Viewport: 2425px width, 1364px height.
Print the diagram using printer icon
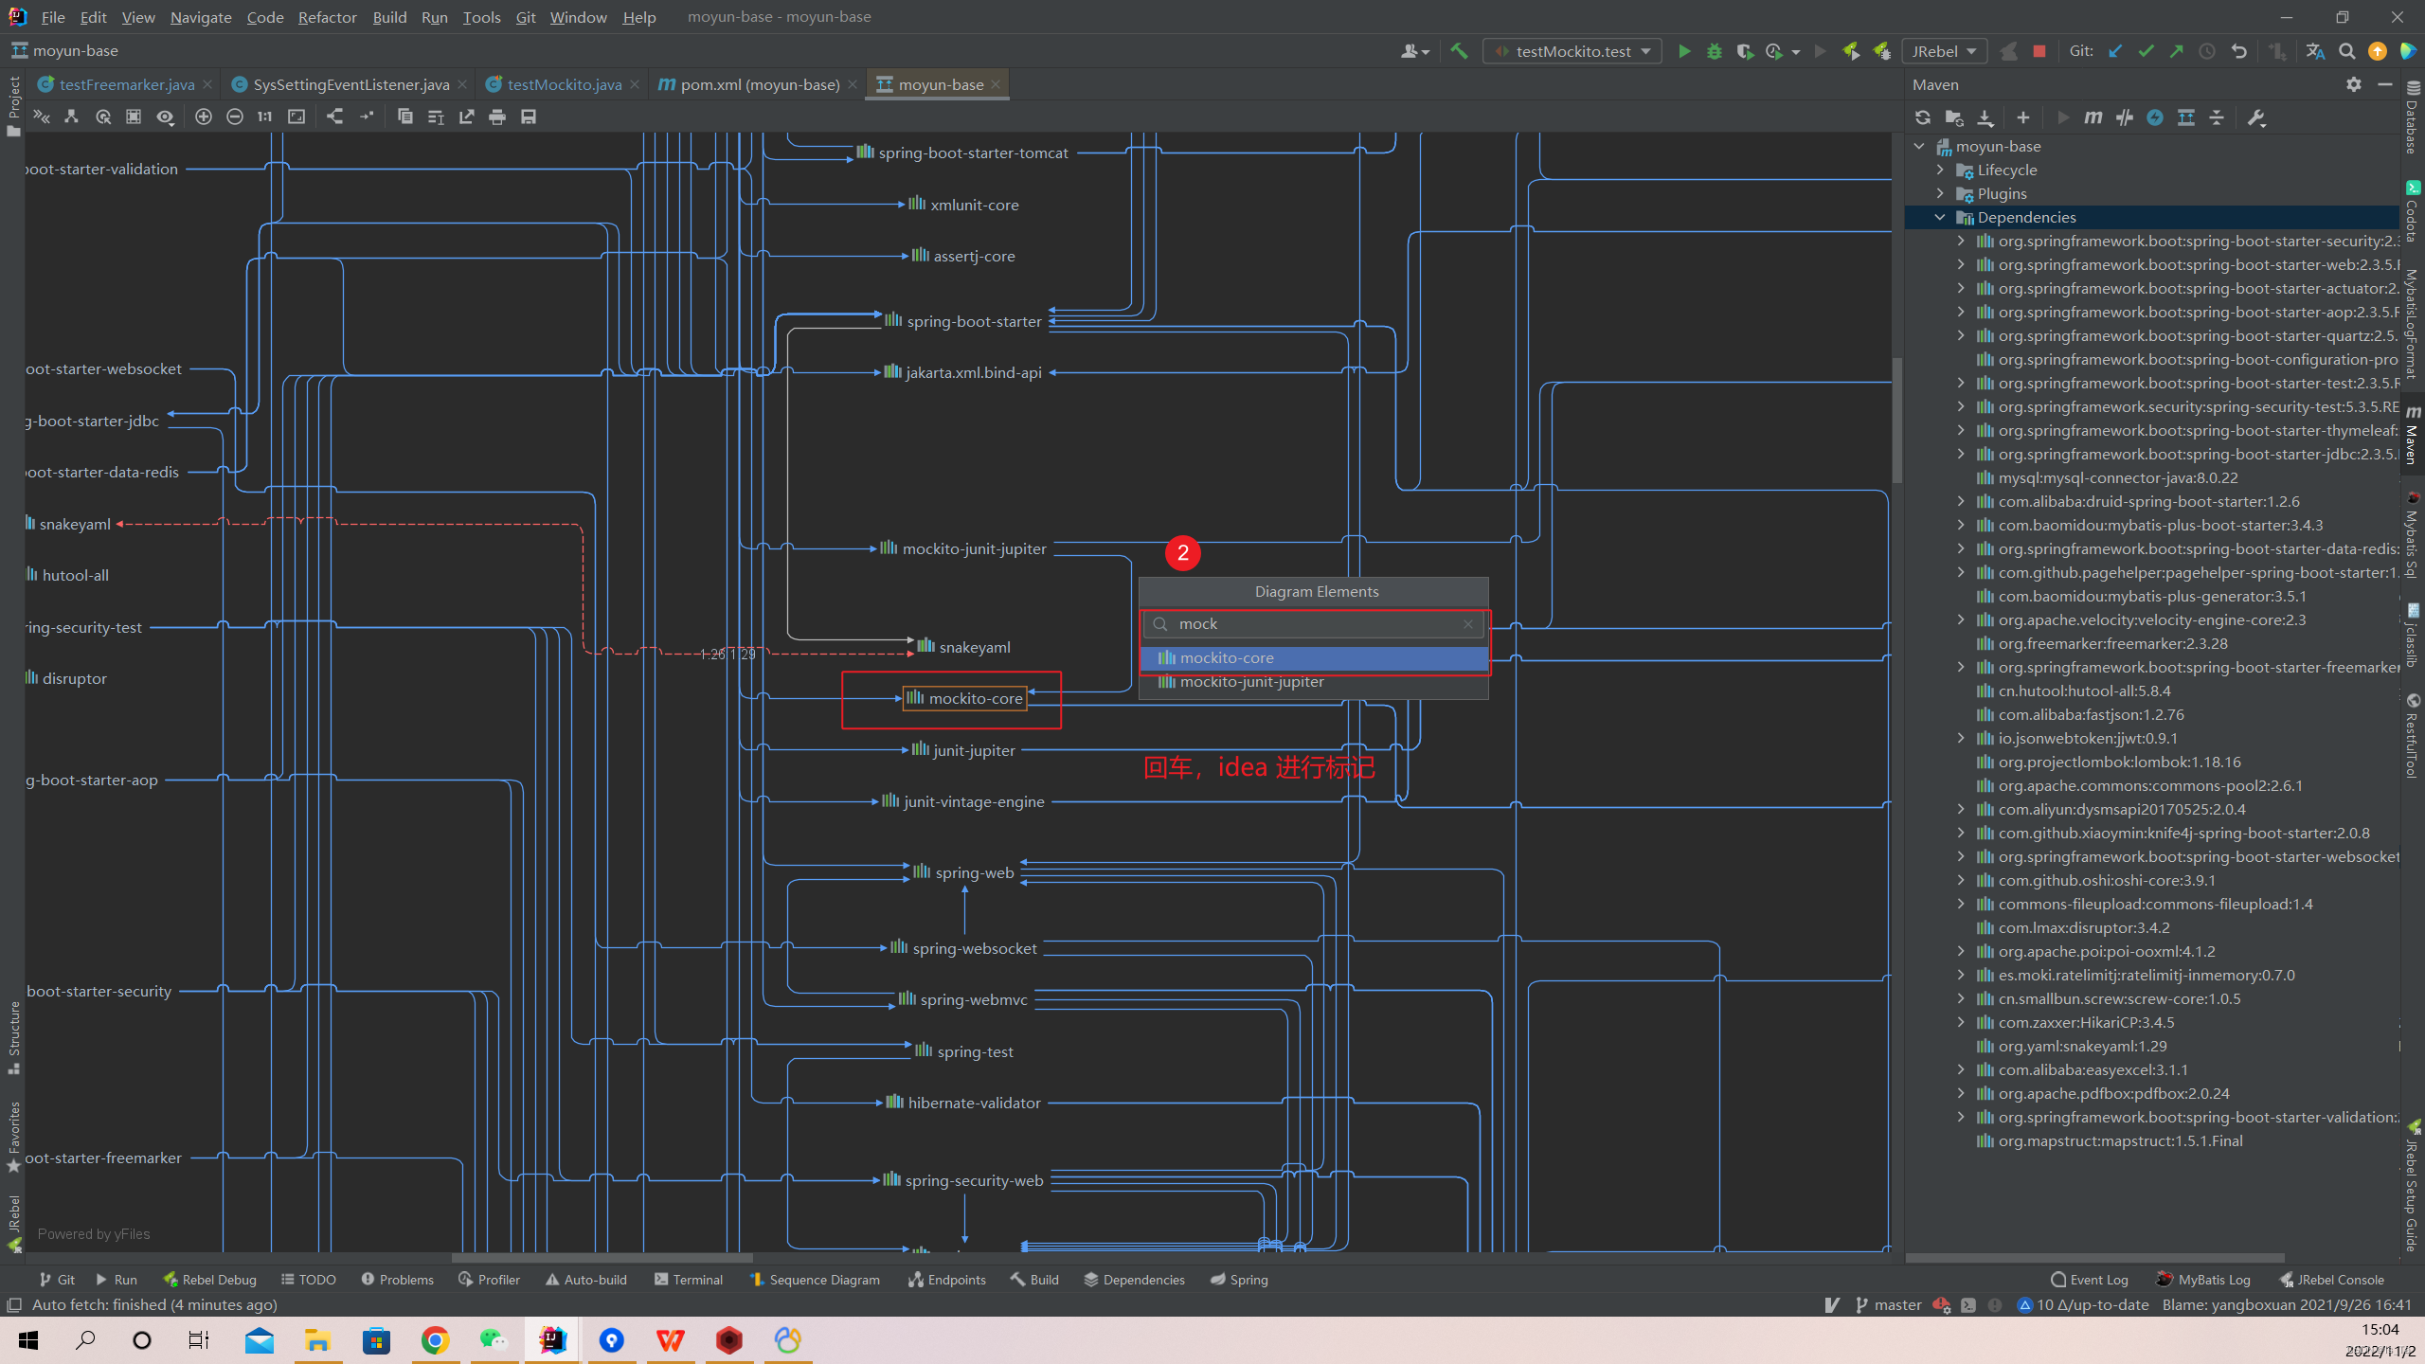click(497, 117)
